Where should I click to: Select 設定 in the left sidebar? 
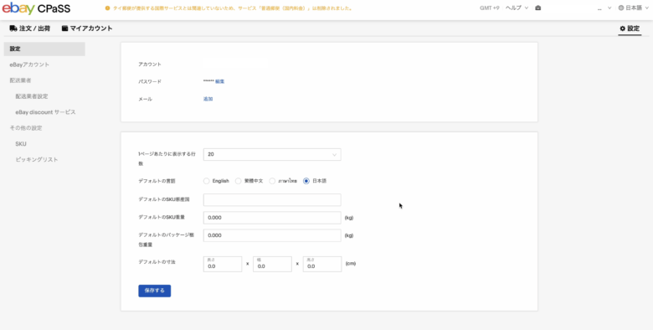point(44,49)
